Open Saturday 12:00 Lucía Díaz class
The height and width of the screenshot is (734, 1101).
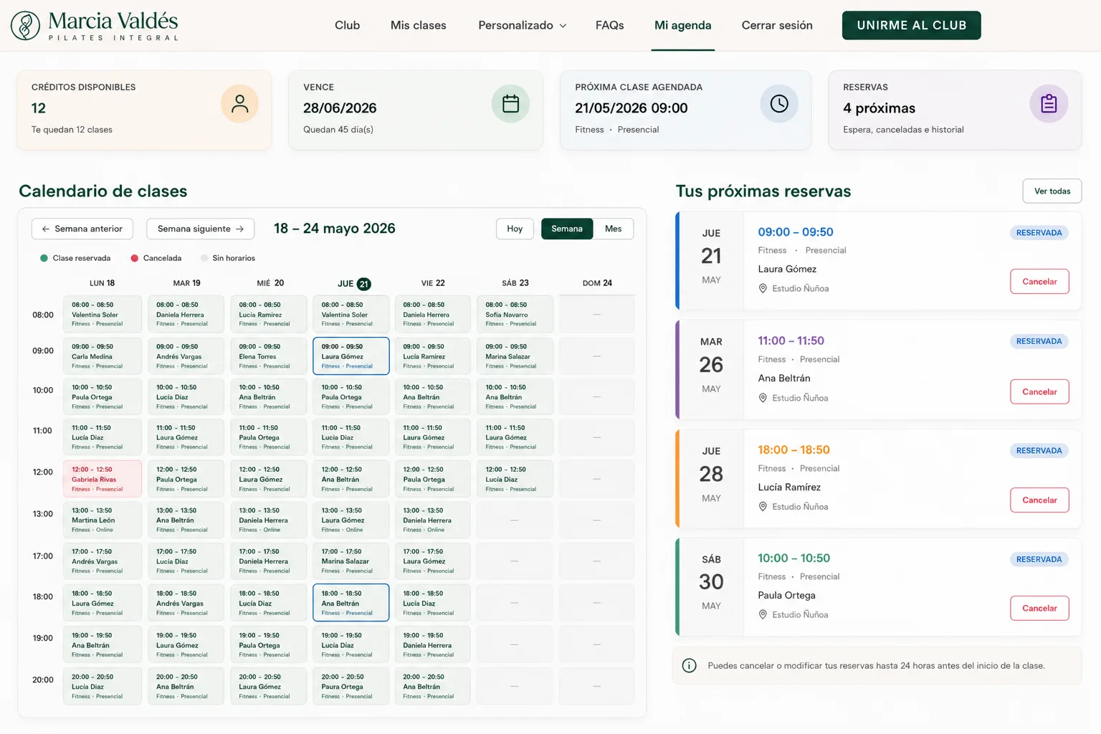[515, 479]
